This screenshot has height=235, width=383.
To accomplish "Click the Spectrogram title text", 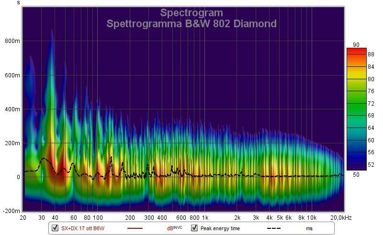I will point(191,13).
